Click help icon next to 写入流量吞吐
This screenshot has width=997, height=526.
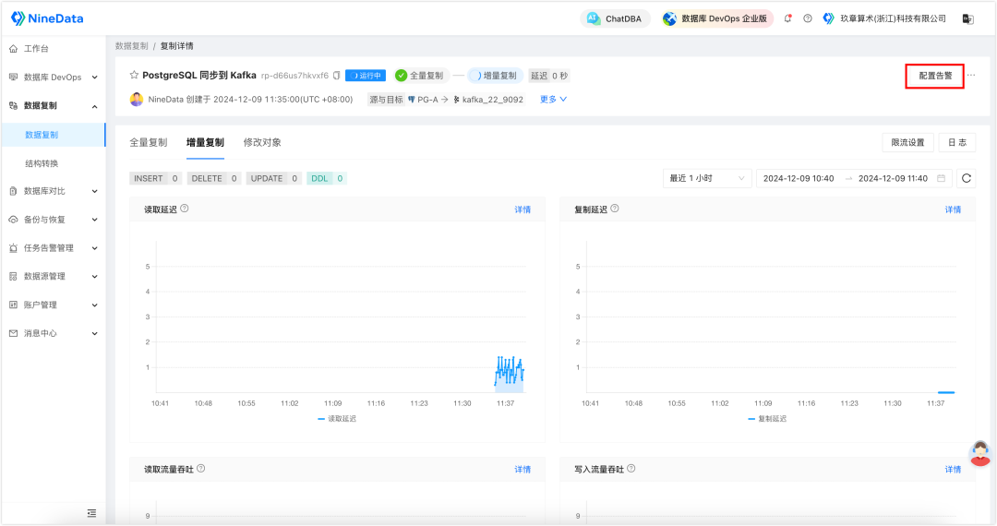631,468
